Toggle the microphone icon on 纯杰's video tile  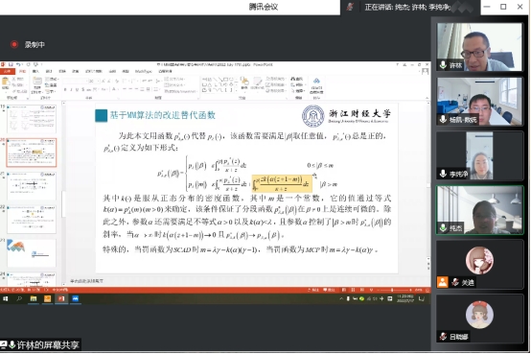[443, 228]
